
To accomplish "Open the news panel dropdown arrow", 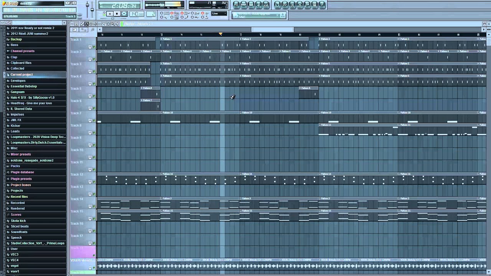I will [x=277, y=15].
